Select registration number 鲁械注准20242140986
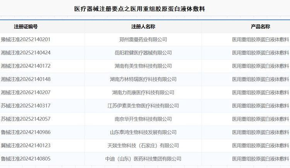The width and height of the screenshot is (290, 168). pyautogui.click(x=26, y=132)
